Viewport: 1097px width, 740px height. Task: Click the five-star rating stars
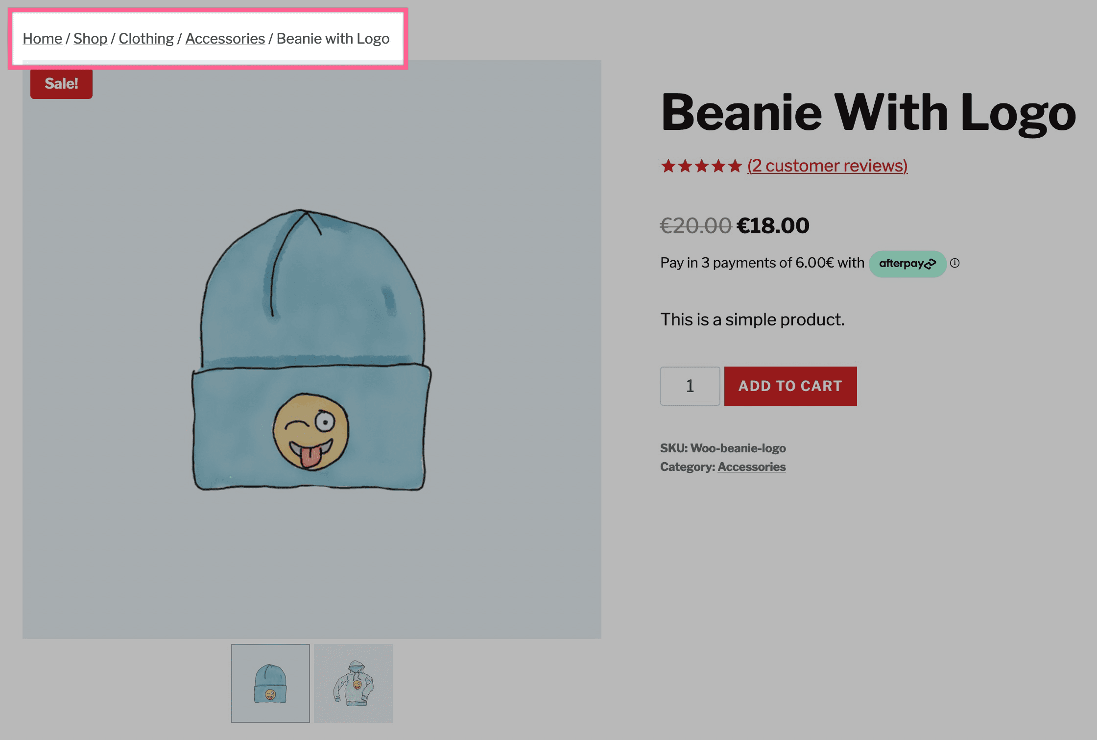coord(701,166)
